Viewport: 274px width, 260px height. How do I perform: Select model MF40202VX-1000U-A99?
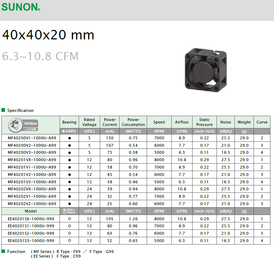(32, 189)
